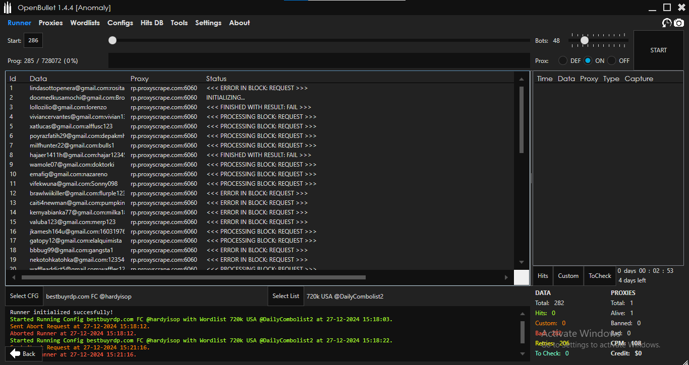
Task: Click the runner list horizontal scrollbar thumb
Action: 194,277
